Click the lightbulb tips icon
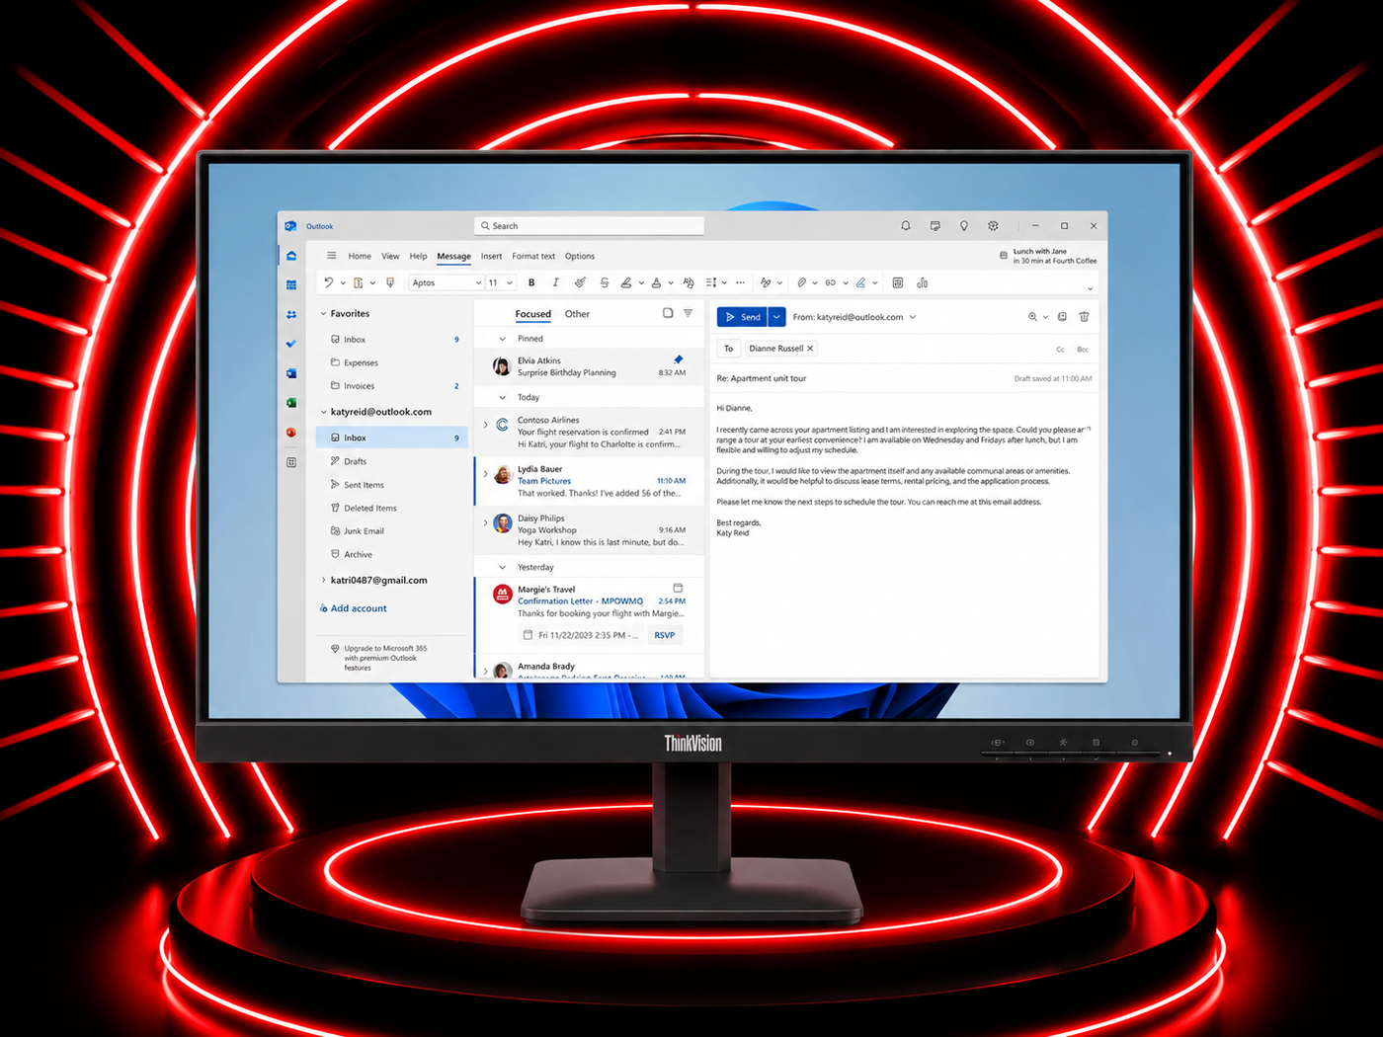Screen dimensions: 1383x1037 [964, 226]
